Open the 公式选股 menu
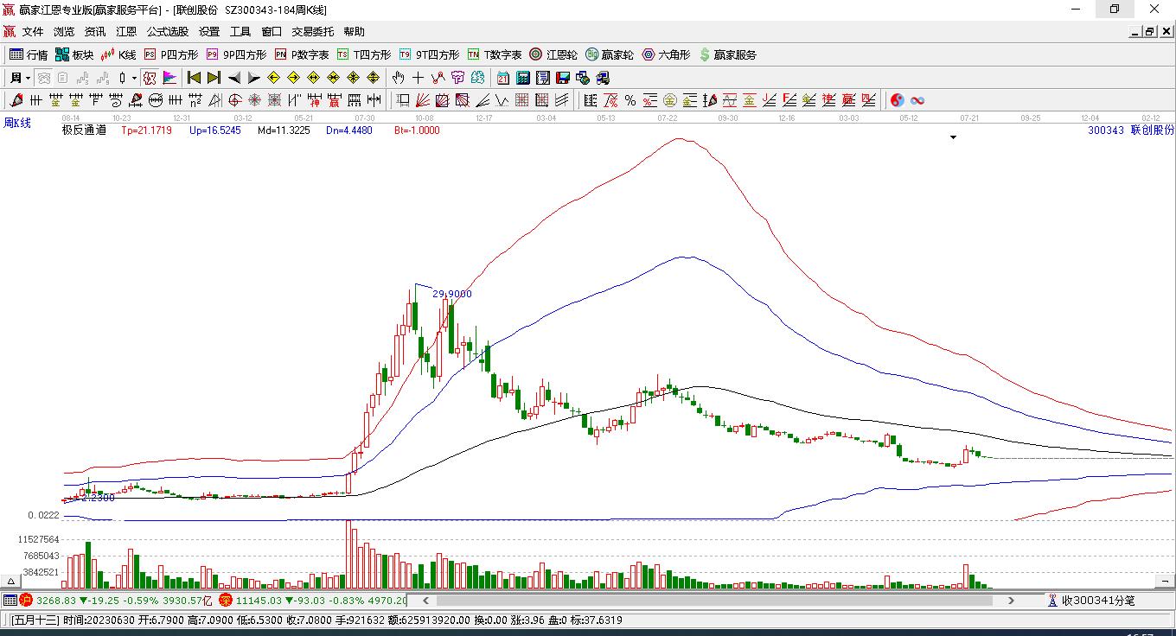1176x636 pixels. [x=168, y=32]
